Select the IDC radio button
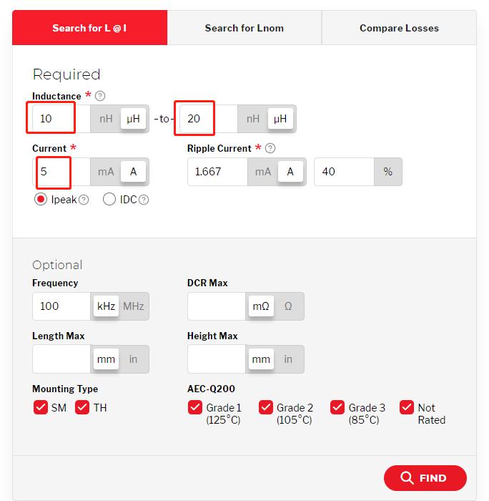 click(109, 200)
